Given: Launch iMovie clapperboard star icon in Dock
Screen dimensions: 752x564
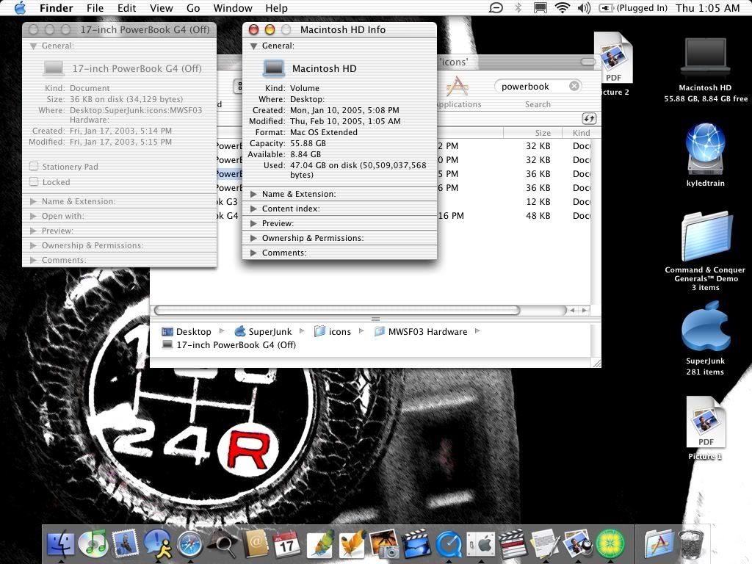Looking at the screenshot, I should point(416,544).
